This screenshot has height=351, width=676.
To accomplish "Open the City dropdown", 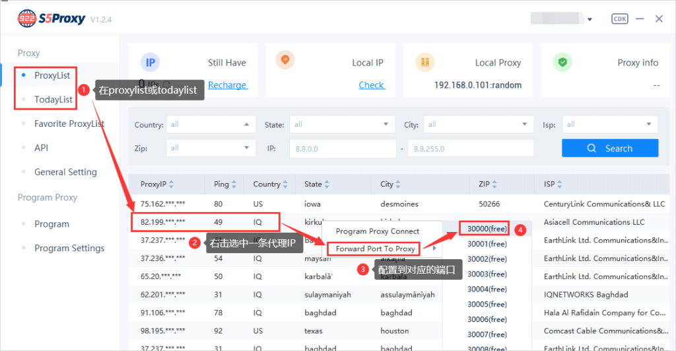I will click(x=479, y=124).
